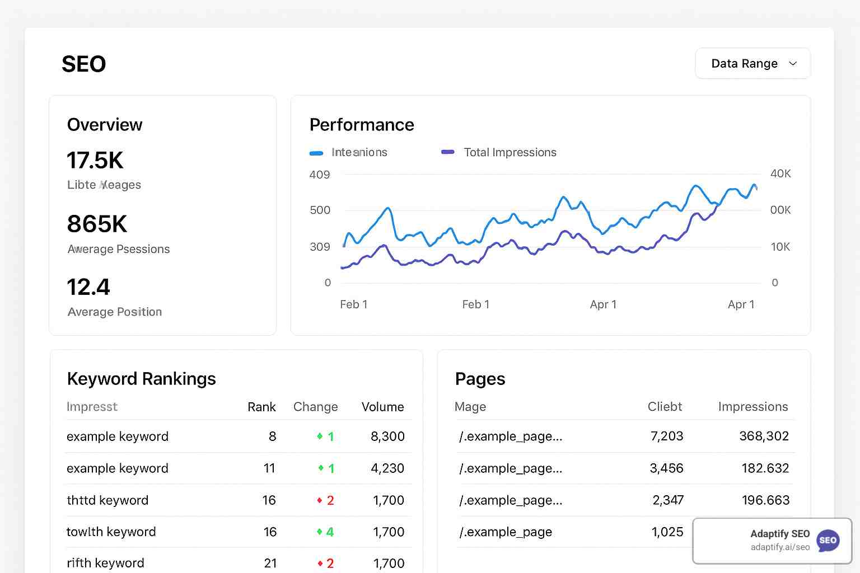Click green rank-up indicator for second example keyword
Viewport: 860px width, 573px height.
(x=325, y=468)
